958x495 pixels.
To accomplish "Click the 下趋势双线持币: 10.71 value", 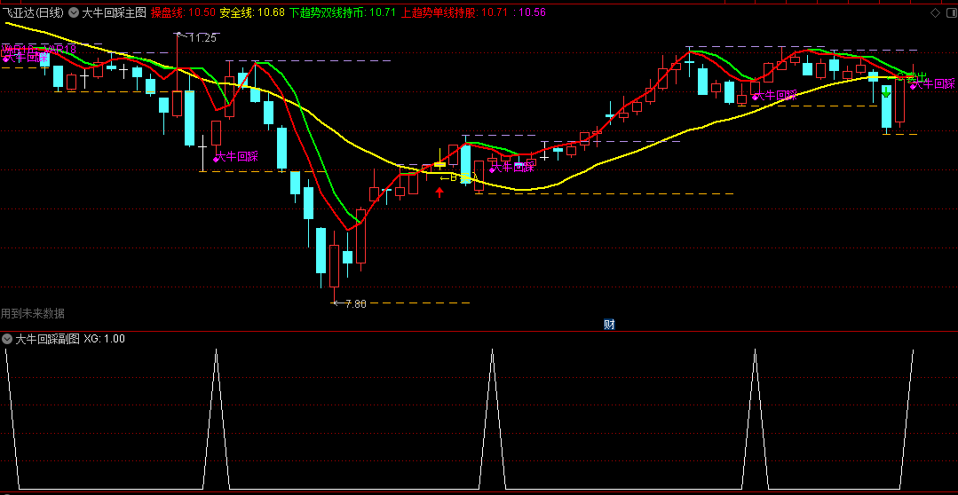I will pyautogui.click(x=342, y=12).
